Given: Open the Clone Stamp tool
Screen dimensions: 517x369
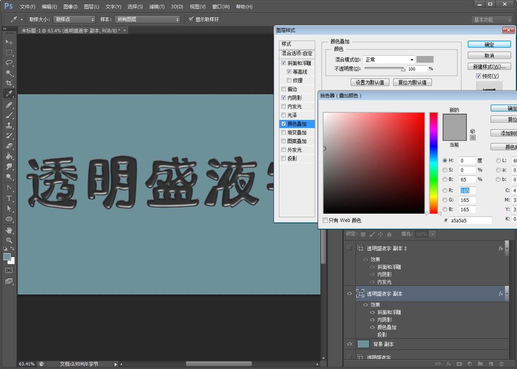Looking at the screenshot, I should click(10, 126).
